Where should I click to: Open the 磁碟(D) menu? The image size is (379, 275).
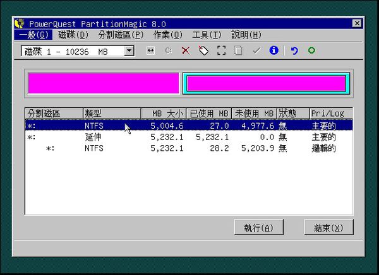tap(73, 35)
